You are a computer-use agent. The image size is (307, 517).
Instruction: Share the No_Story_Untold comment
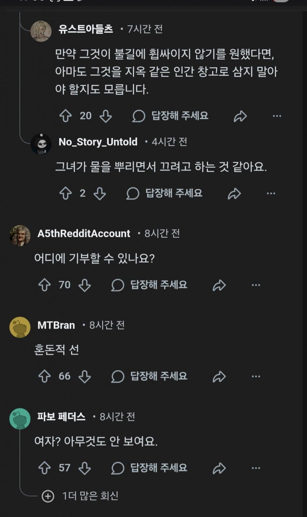234,193
